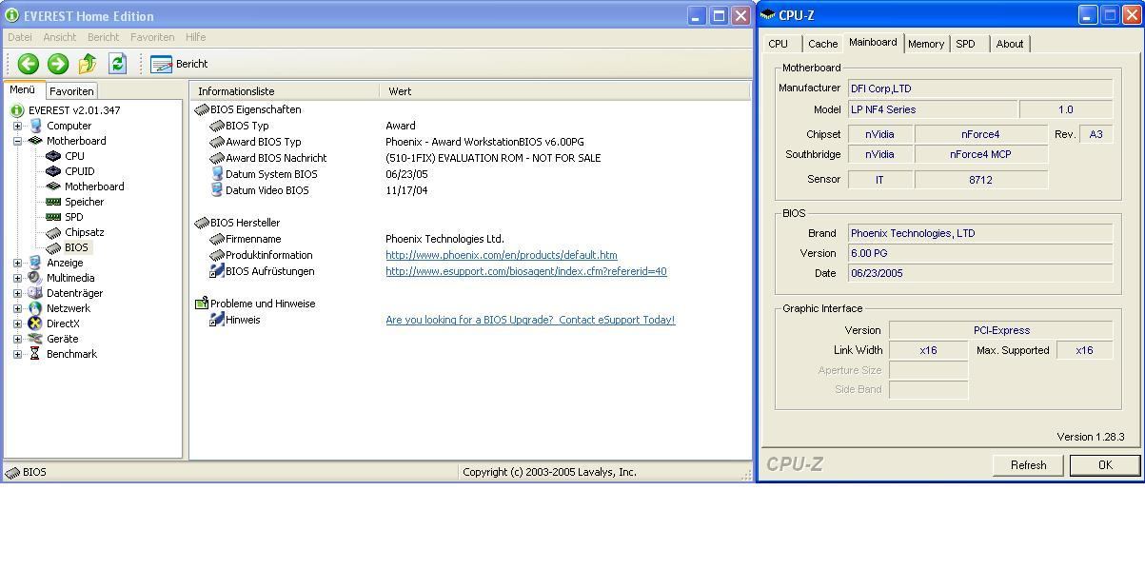Open the Favoriten menu in menu bar
Viewport: 1145px width, 569px height.
152,37
